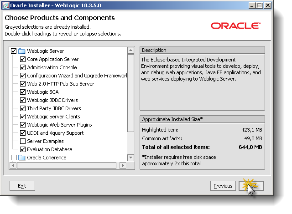This screenshot has height=214, width=292.
Task: Select the WebLogic Web Server Plugins label
Action: [59, 125]
